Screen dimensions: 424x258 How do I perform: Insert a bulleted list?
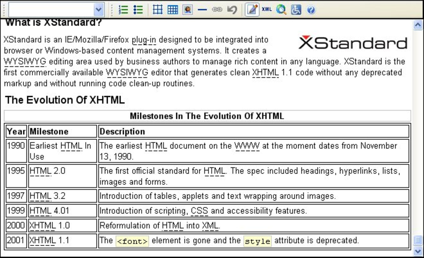pos(138,10)
